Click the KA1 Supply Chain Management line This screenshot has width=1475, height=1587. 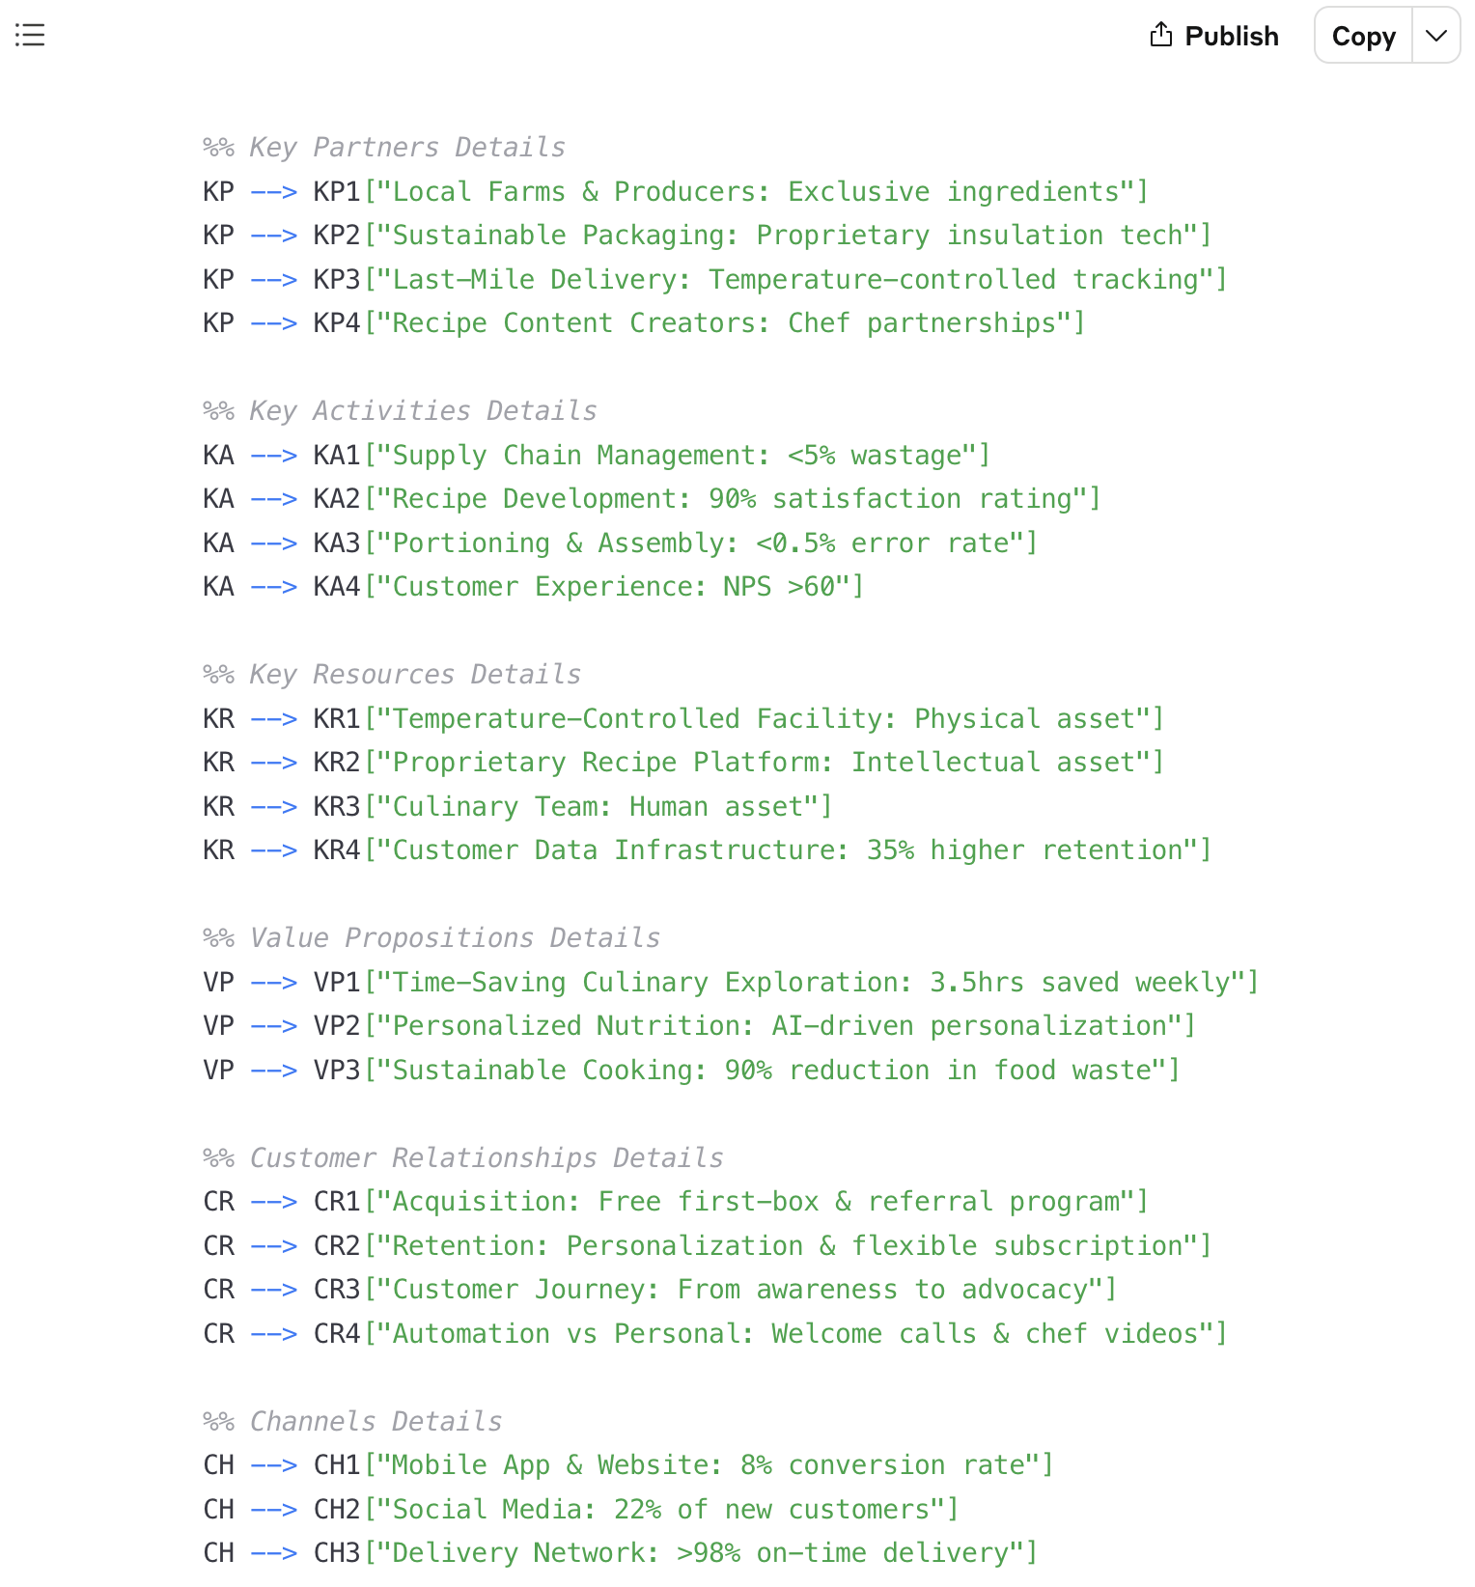tap(597, 455)
